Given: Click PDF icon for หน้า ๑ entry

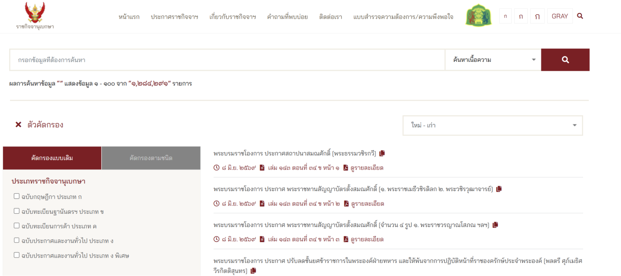Looking at the screenshot, I should tap(346, 168).
